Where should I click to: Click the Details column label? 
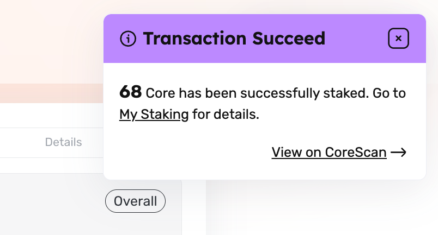point(63,142)
